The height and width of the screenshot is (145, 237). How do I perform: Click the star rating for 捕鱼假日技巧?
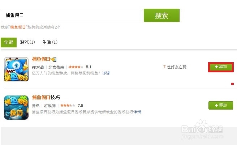point(68,105)
